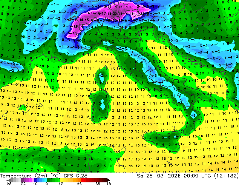Click the "-28" legend value

8,183
